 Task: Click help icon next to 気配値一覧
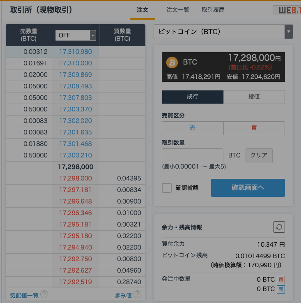coord(44,294)
